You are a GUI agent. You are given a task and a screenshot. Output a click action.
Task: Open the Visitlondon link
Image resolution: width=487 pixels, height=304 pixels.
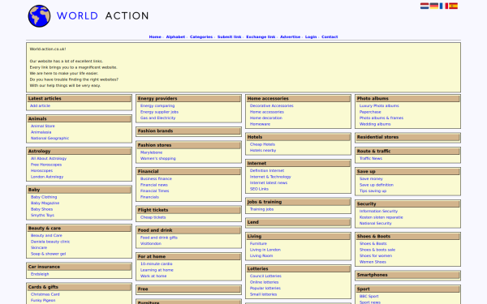[x=151, y=243]
